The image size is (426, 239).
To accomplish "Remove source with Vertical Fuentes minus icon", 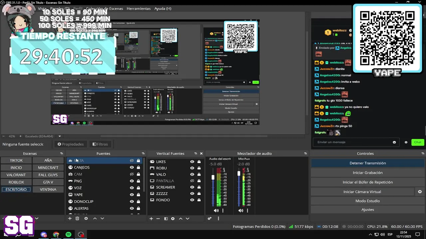I will [x=158, y=219].
